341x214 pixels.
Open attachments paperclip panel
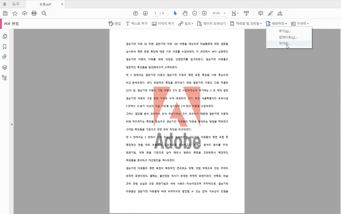point(5,57)
